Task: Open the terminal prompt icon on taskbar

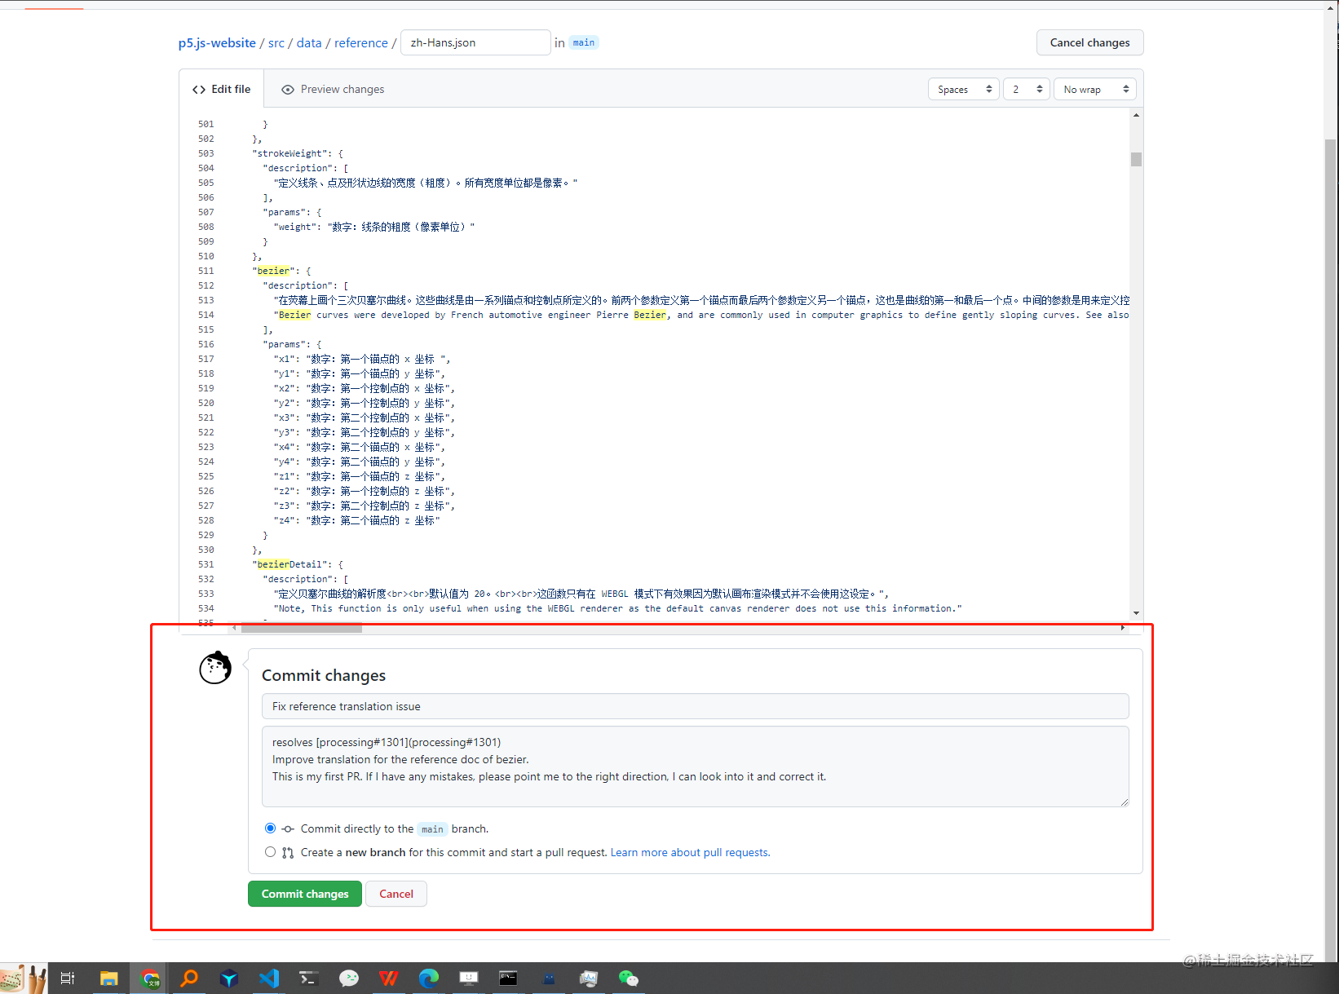Action: [308, 978]
